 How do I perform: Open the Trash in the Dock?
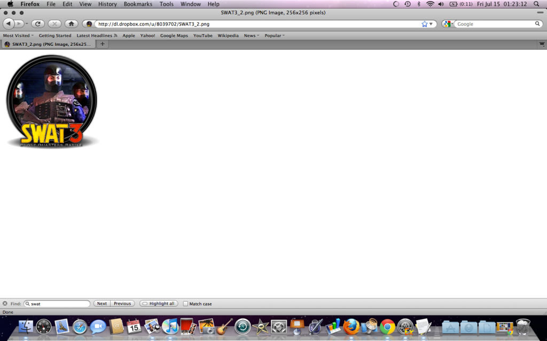[523, 327]
